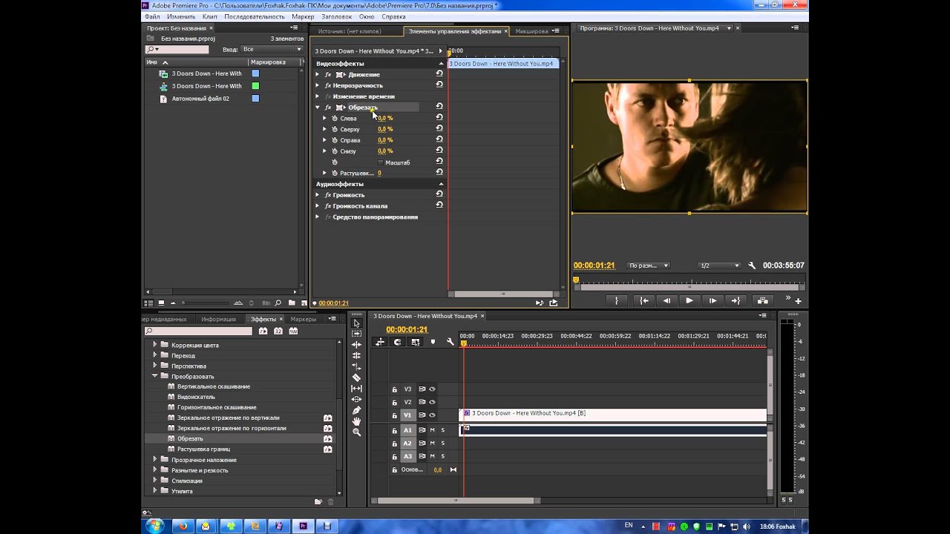Collapse the Обрезать effect properties
This screenshot has width=950, height=534.
(x=318, y=108)
